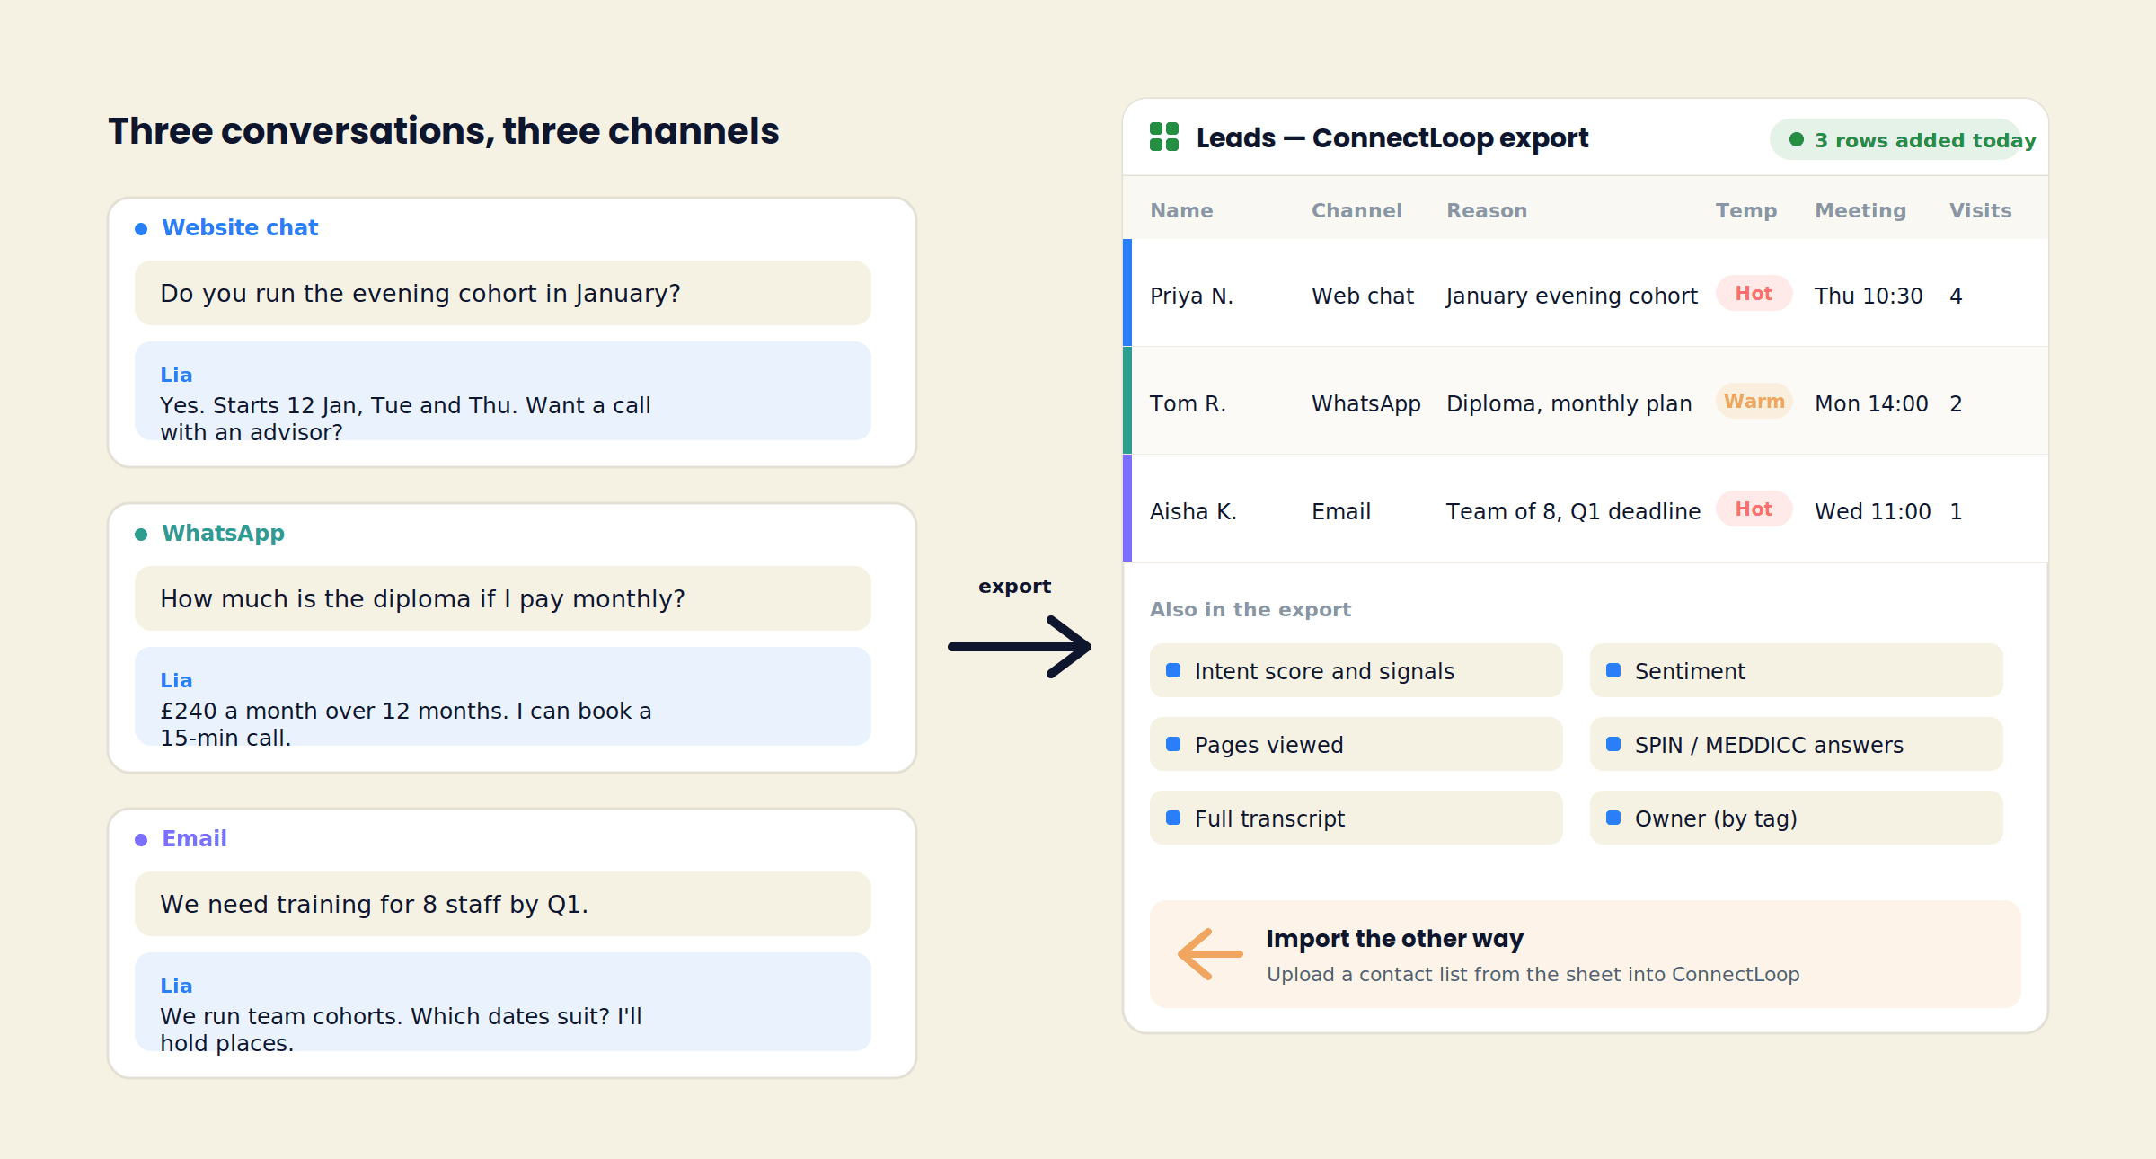Click the Warm badge in Tom R. row
This screenshot has width=2156, height=1159.
click(1754, 401)
